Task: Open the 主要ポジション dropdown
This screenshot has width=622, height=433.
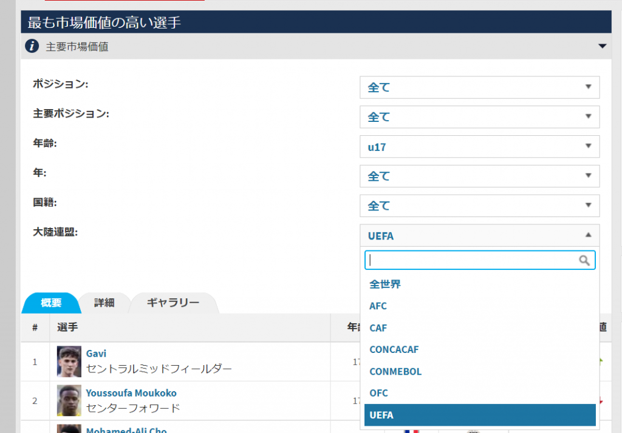Action: click(x=479, y=116)
